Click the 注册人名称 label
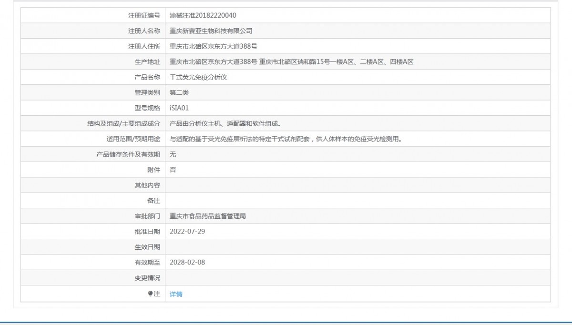The width and height of the screenshot is (572, 325). [x=144, y=31]
